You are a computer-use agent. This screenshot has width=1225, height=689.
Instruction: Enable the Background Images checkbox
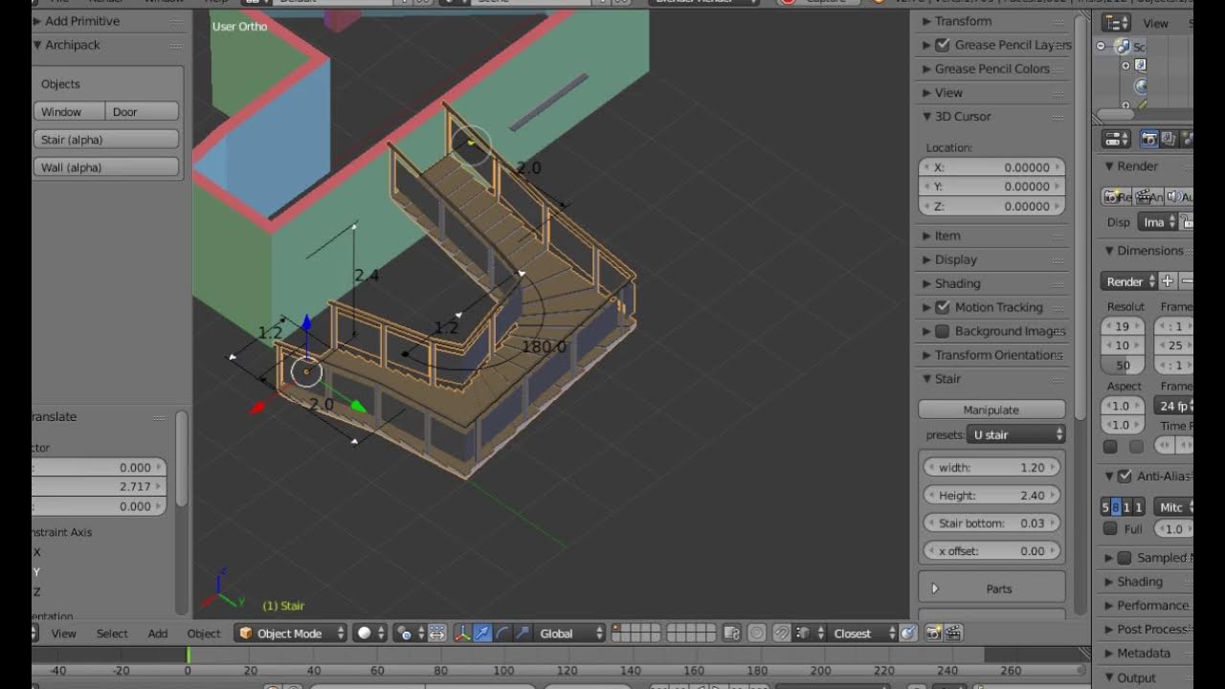coord(943,331)
